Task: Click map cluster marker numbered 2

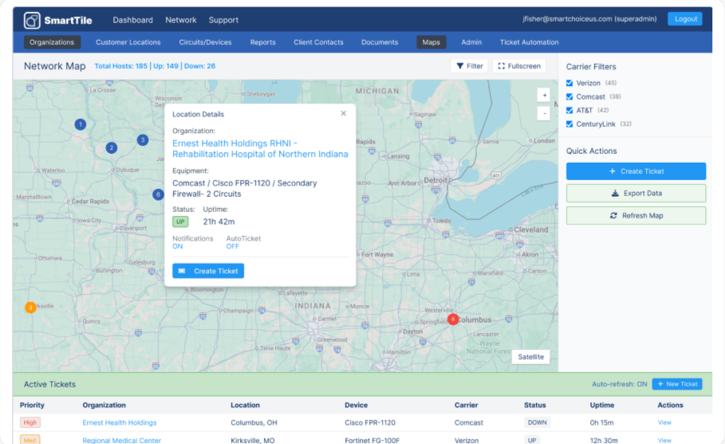Action: point(111,147)
